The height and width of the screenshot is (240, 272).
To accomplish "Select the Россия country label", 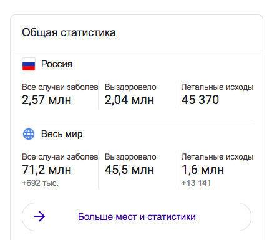I will point(57,64).
